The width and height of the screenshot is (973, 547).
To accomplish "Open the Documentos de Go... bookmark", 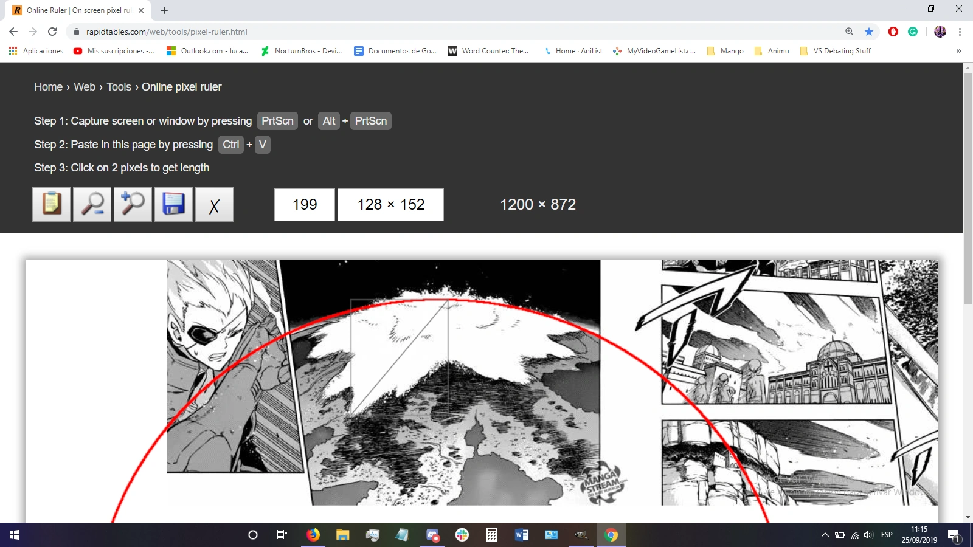I will click(x=395, y=51).
